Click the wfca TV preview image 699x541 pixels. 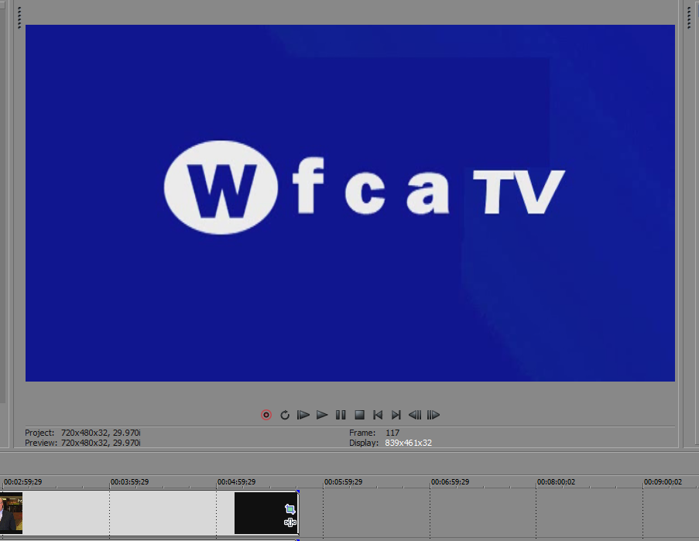point(350,203)
